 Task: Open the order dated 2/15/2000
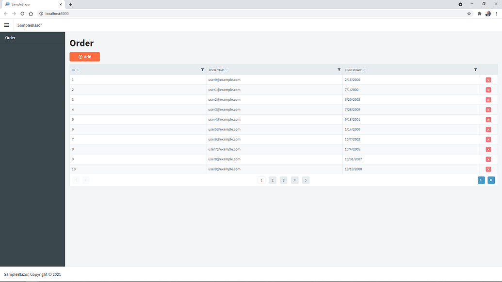point(353,79)
